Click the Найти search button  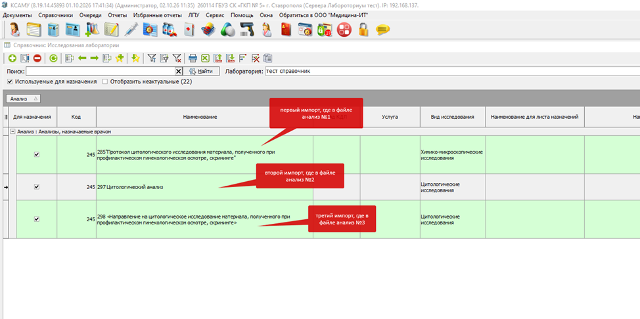[x=201, y=72]
